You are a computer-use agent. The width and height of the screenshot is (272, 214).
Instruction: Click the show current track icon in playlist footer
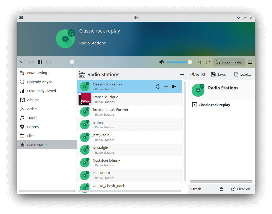(x=222, y=189)
